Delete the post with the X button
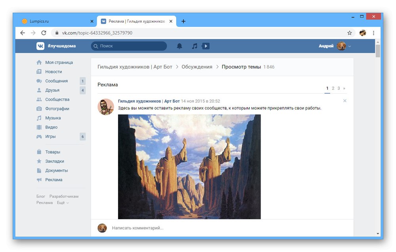The height and width of the screenshot is (252, 396). pos(345,101)
